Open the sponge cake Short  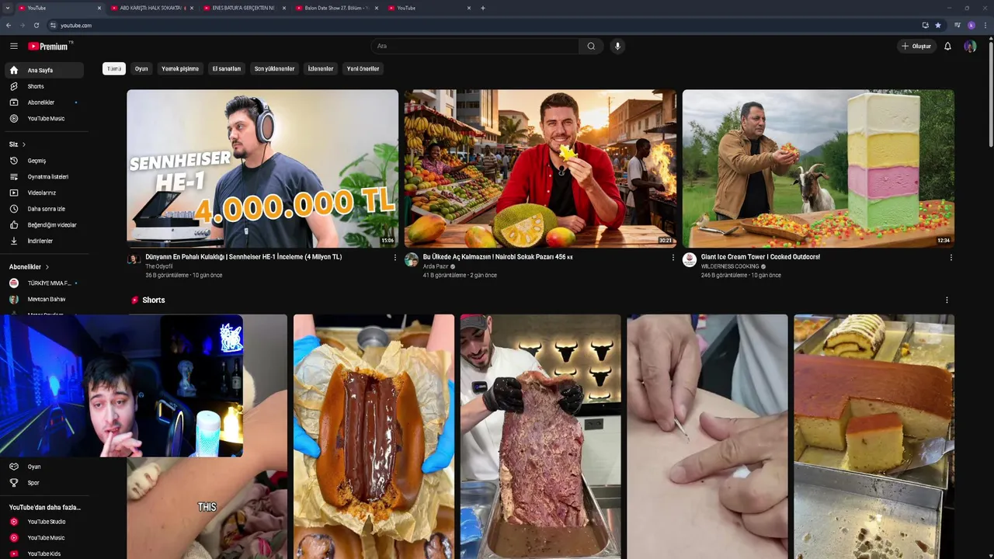point(874,436)
